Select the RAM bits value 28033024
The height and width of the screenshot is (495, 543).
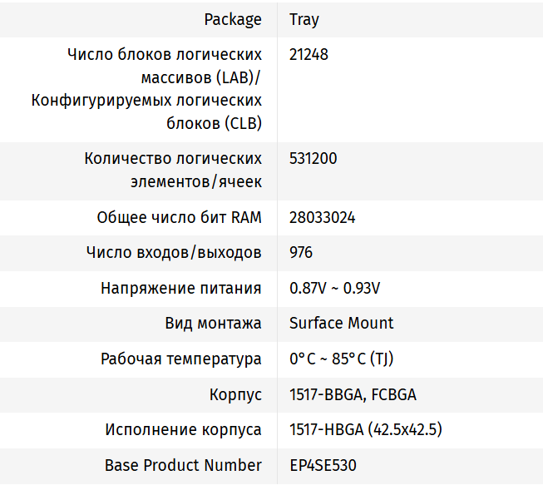pos(323,218)
